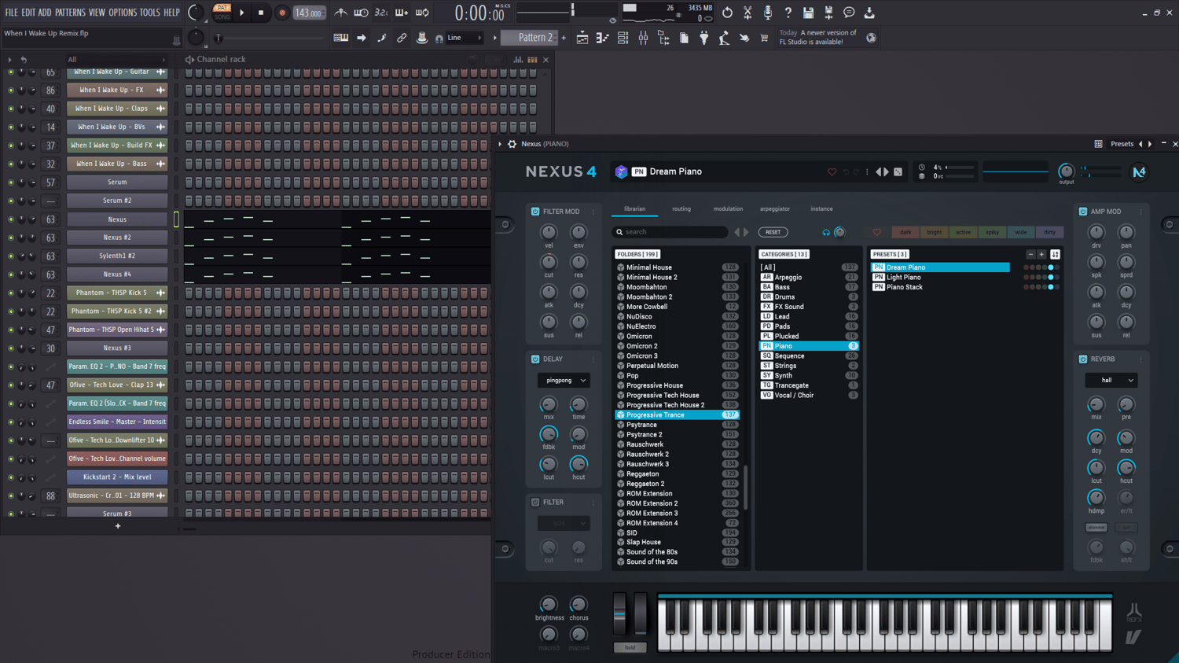
Task: Toggle PAT/SONG mode switch
Action: (x=222, y=12)
